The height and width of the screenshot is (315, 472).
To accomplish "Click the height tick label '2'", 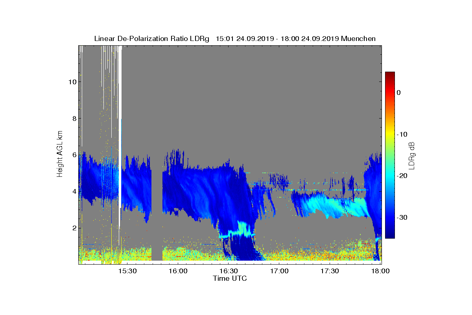I will click(x=74, y=228).
